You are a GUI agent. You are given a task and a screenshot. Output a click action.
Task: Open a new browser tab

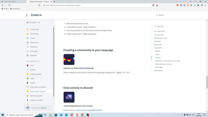pos(55,2)
